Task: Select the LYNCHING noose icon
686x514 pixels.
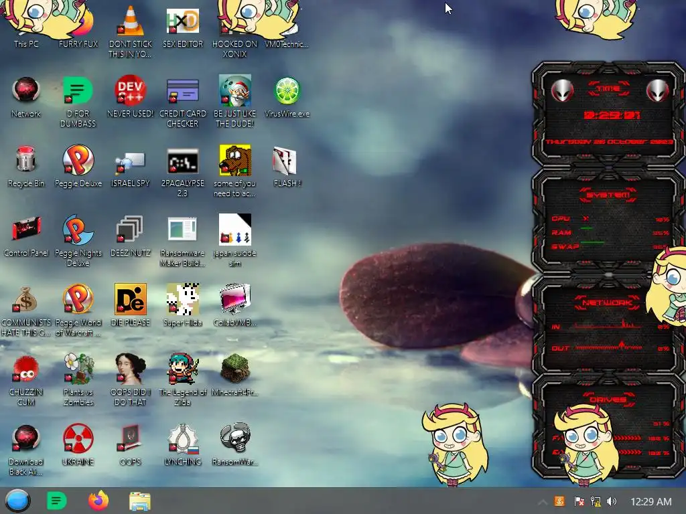Action: (x=182, y=445)
